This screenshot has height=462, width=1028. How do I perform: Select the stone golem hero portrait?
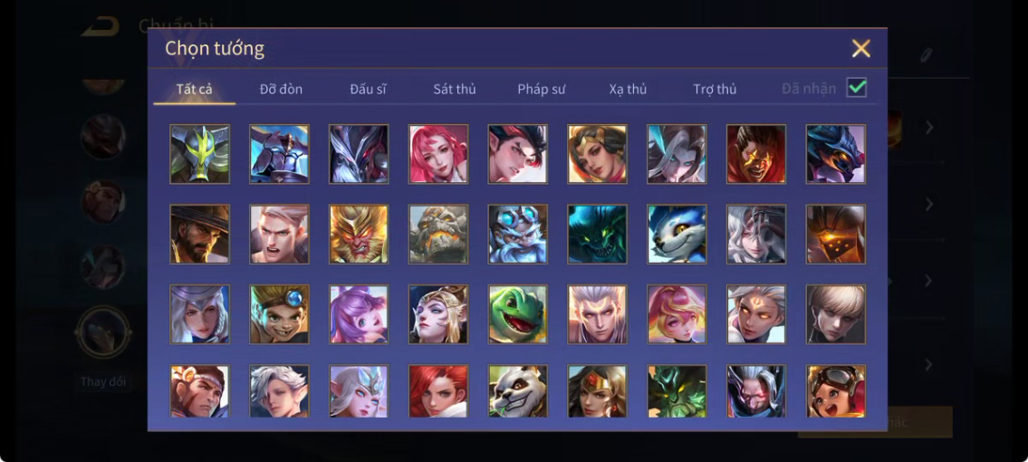[438, 234]
